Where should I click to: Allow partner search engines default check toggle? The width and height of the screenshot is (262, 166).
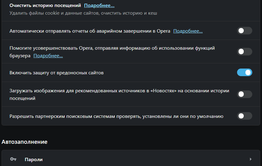coord(244,116)
